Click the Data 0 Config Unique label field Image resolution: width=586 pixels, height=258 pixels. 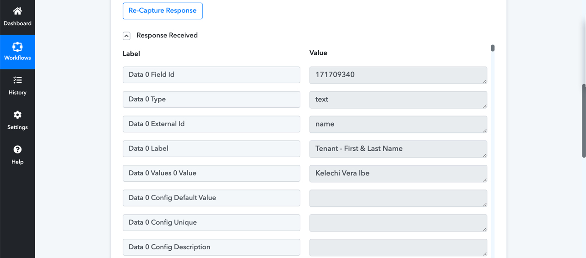[x=212, y=223]
